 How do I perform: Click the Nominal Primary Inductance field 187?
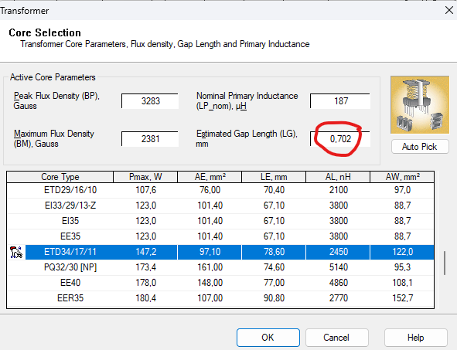pyautogui.click(x=340, y=101)
